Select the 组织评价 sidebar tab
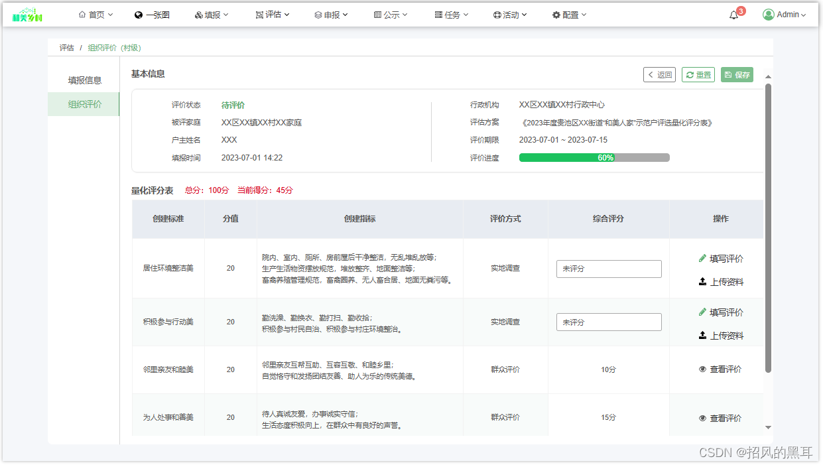 tap(84, 104)
